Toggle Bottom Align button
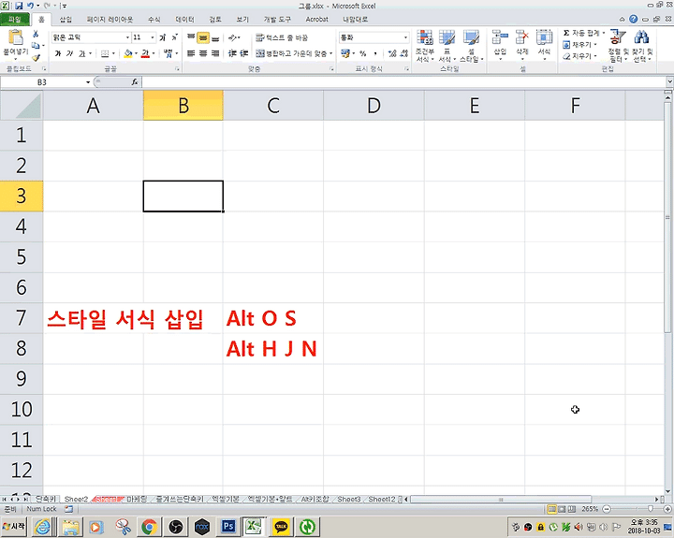 [x=215, y=37]
